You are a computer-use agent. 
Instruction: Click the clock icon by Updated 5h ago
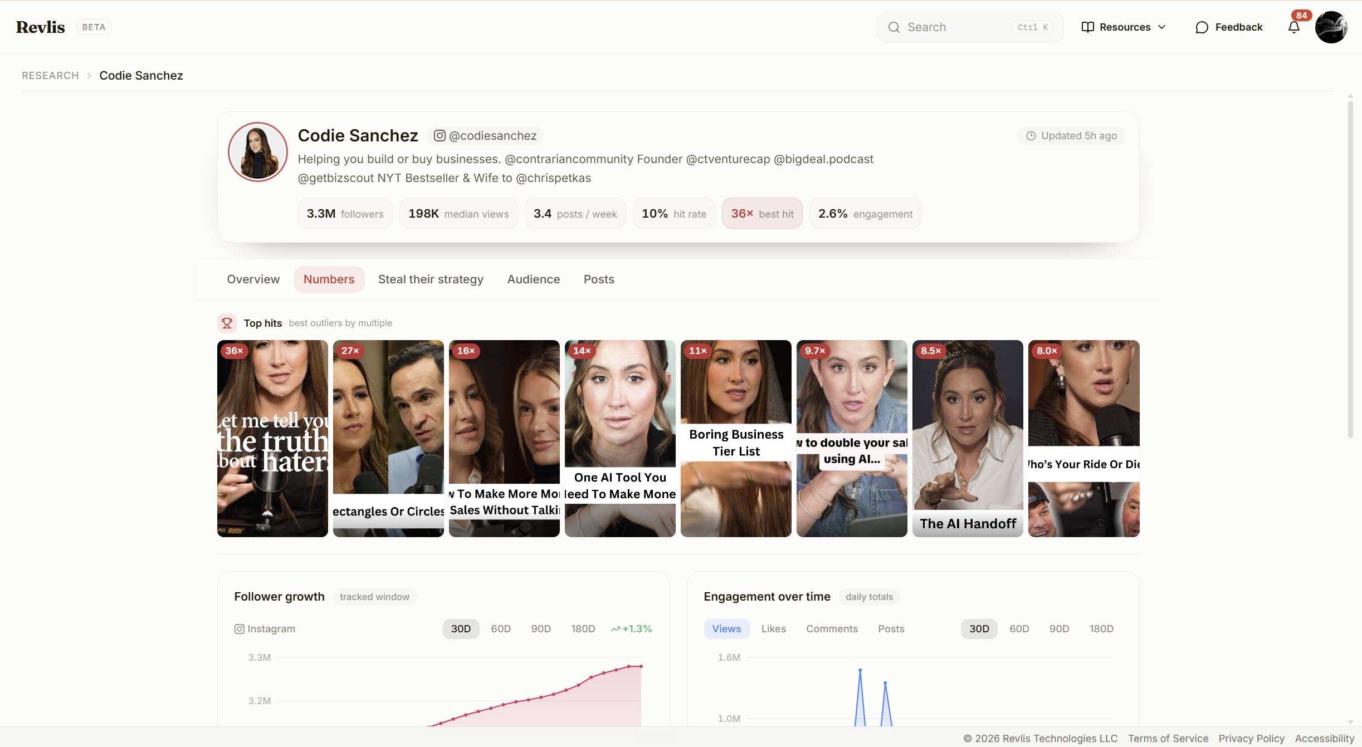pyautogui.click(x=1031, y=136)
